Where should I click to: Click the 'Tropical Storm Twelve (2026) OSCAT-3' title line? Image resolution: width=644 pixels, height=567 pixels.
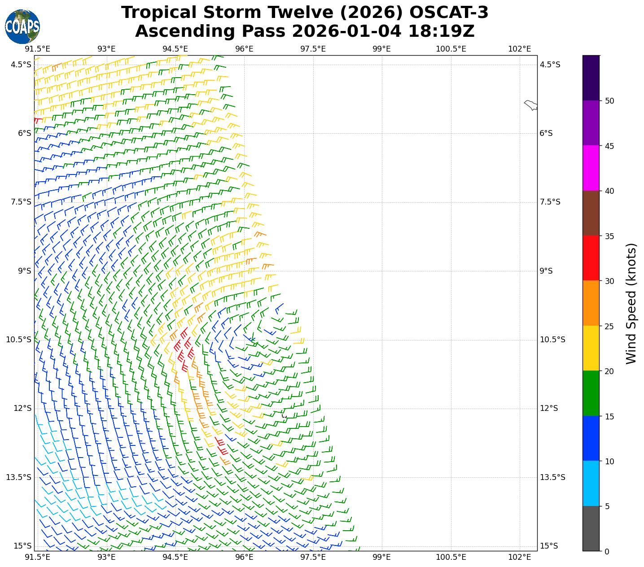pyautogui.click(x=305, y=13)
